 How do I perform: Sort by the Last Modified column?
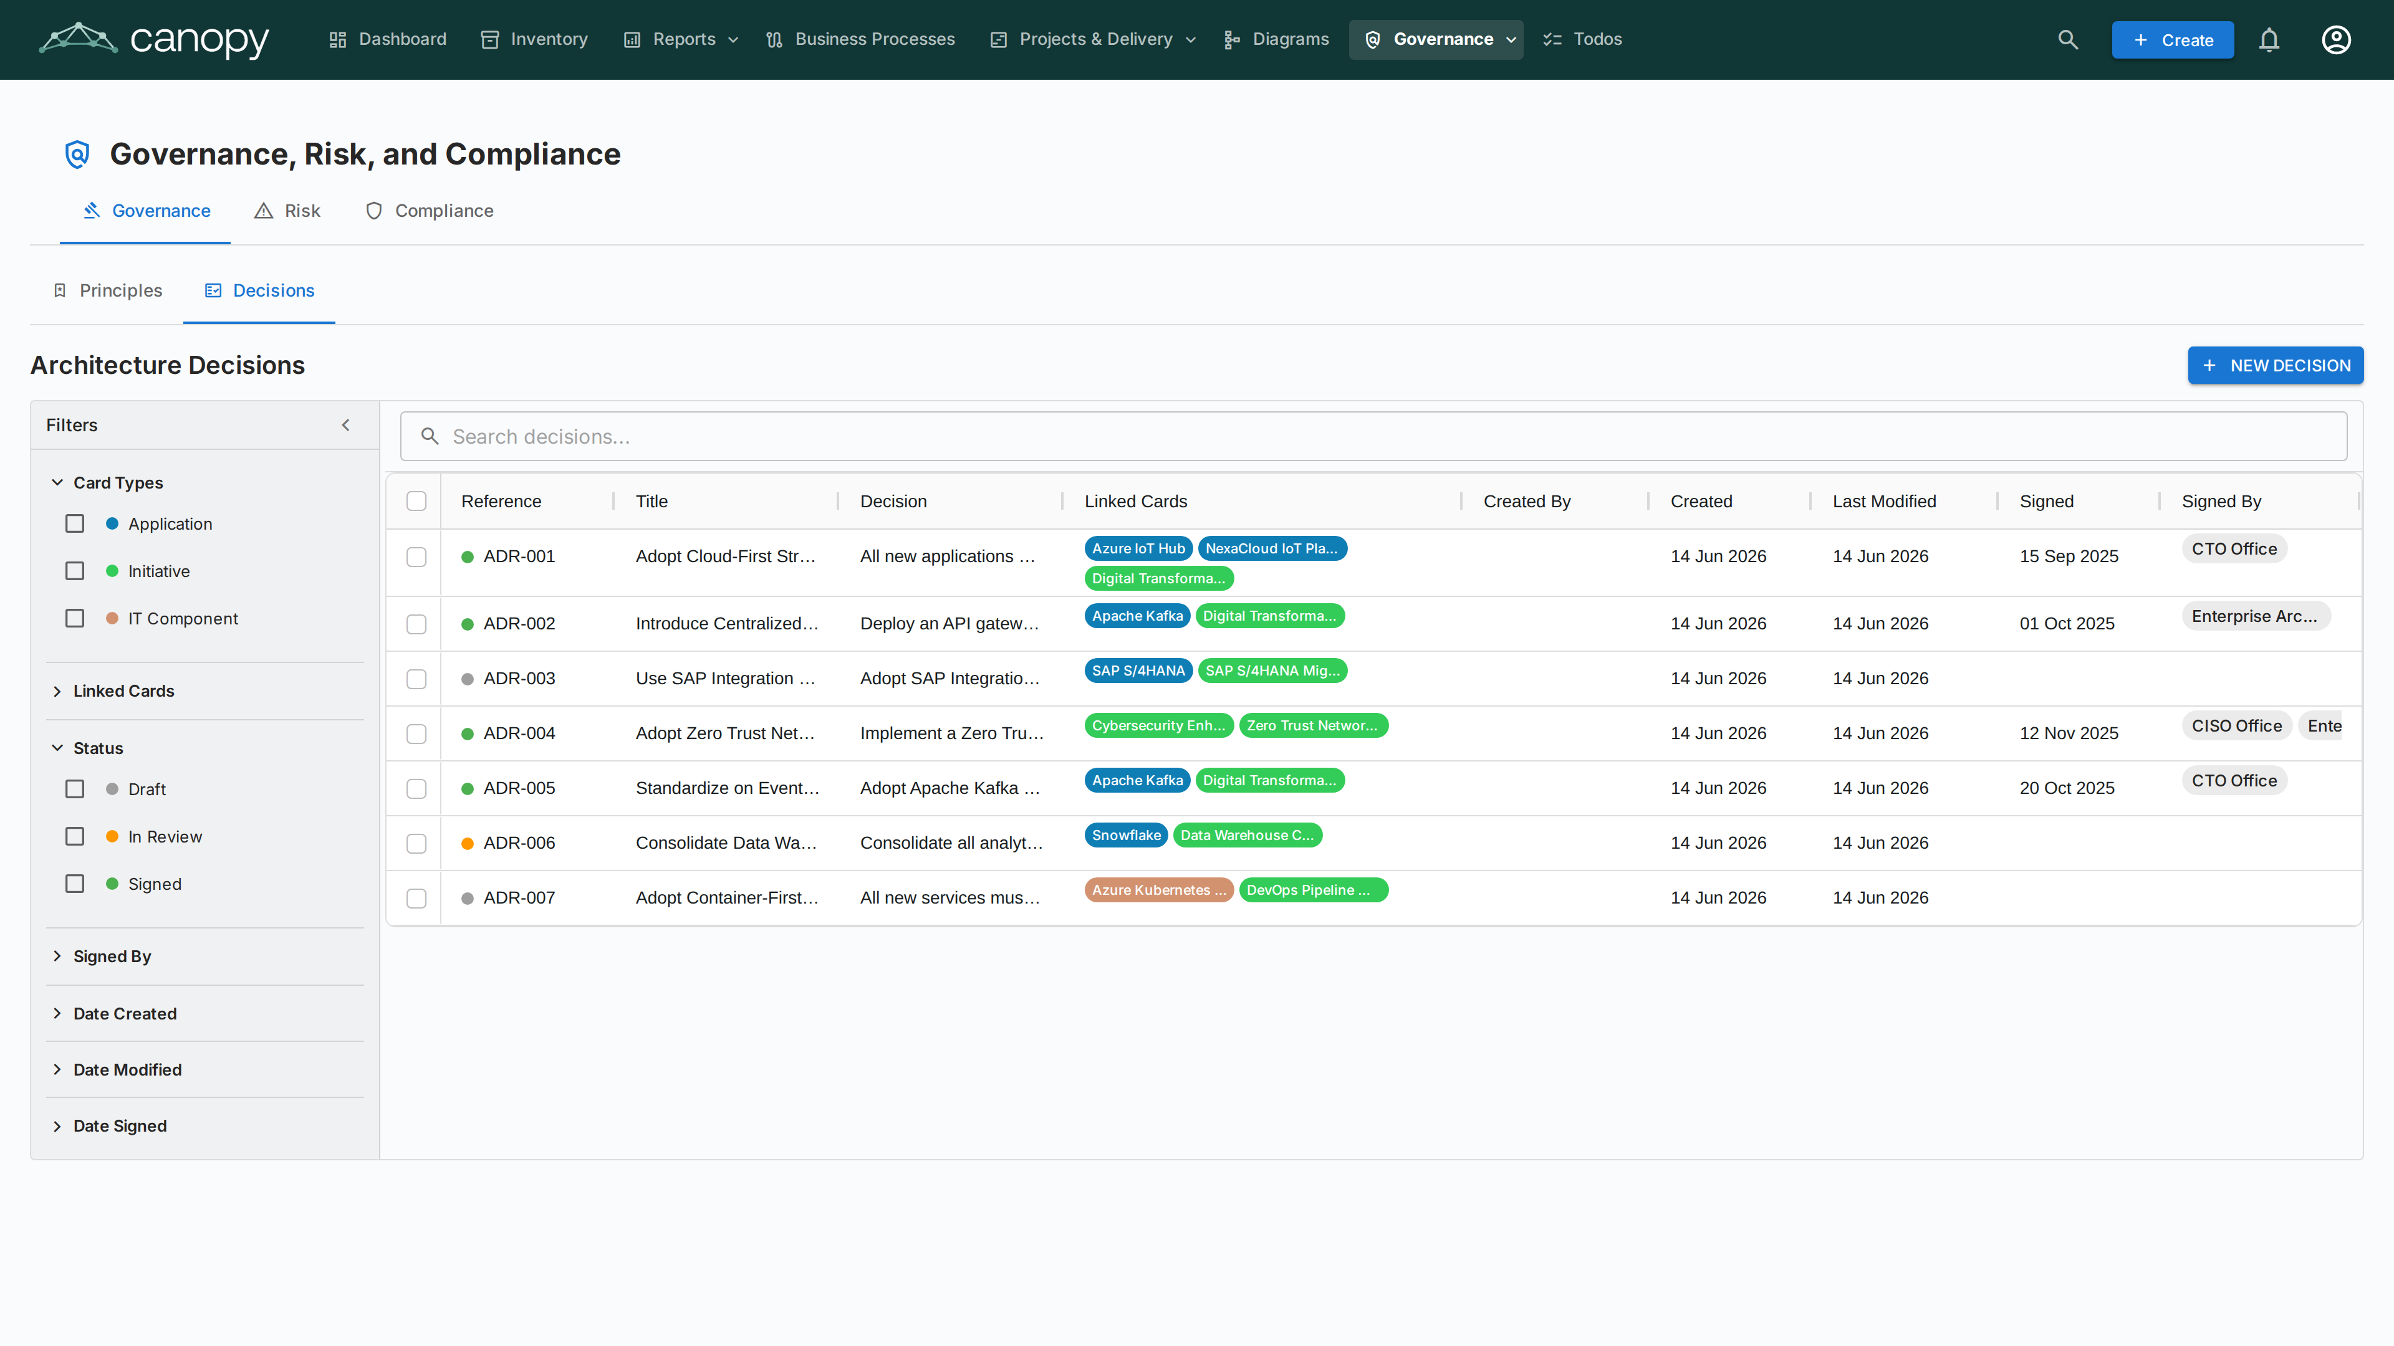(x=1884, y=502)
